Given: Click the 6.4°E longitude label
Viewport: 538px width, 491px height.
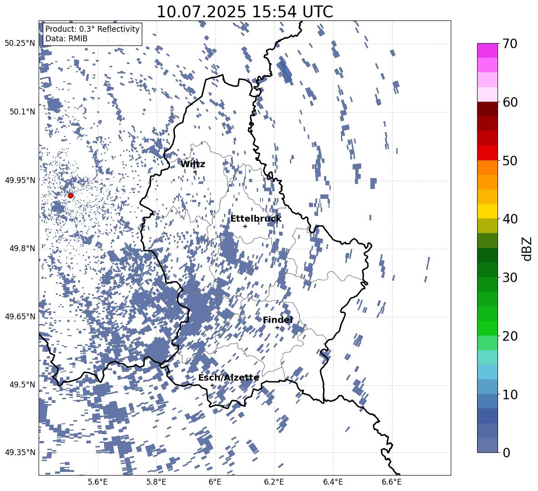Looking at the screenshot, I should click(333, 482).
